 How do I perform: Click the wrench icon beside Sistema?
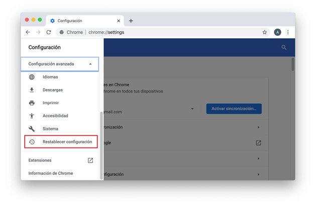tap(32, 129)
